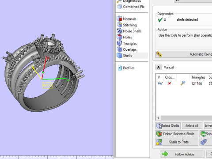
Task: Click the green checkmark diagnostics icon
Action: point(160,19)
